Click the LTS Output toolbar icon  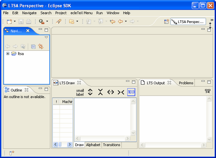[207, 91]
